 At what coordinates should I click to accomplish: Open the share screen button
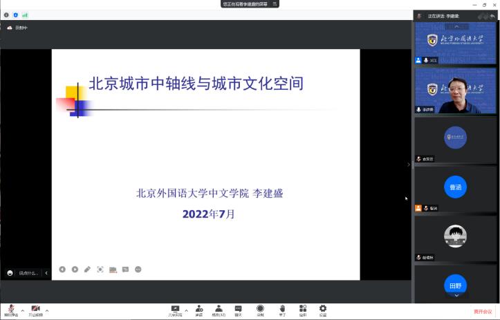point(175,309)
